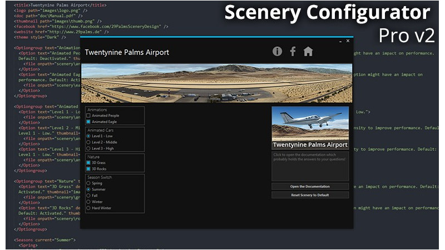The width and height of the screenshot is (445, 250).
Task: Click the Twentynine Palms Airport window title
Action: coord(127,52)
